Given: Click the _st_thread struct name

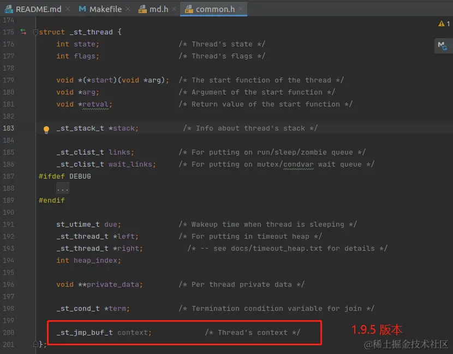Looking at the screenshot, I should (91, 32).
